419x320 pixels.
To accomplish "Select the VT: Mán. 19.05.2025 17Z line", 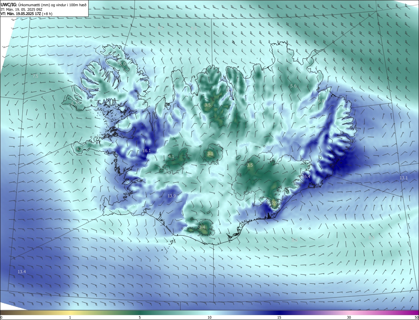I will pos(27,14).
